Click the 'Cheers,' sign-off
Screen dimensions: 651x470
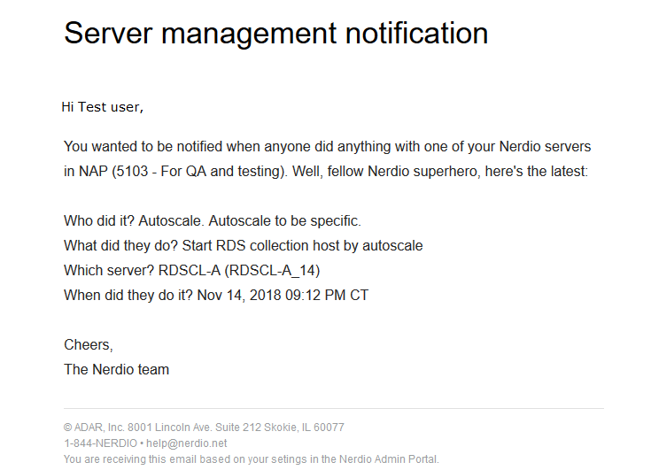(89, 345)
